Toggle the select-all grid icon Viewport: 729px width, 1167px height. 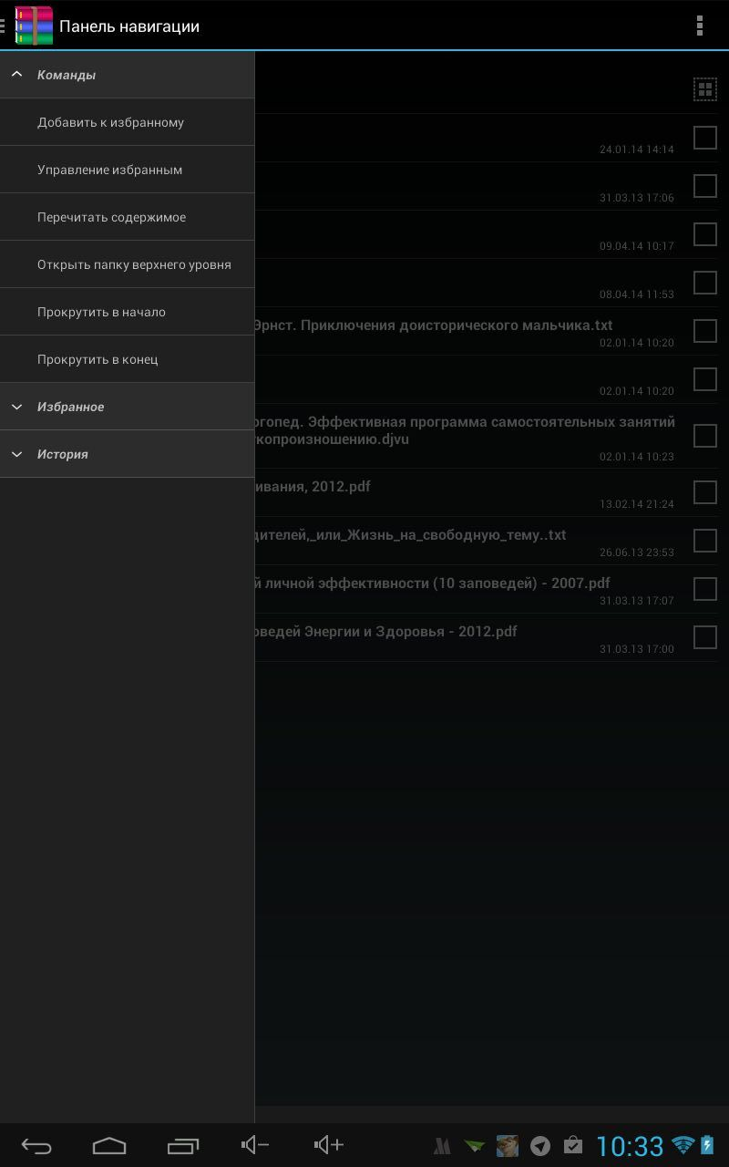coord(705,89)
